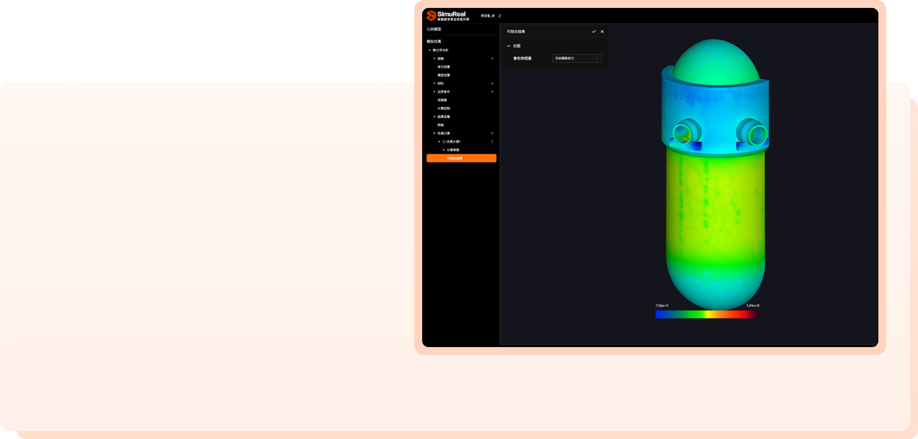Select the 求解器 tree item
This screenshot has height=439, width=918.
(x=442, y=100)
